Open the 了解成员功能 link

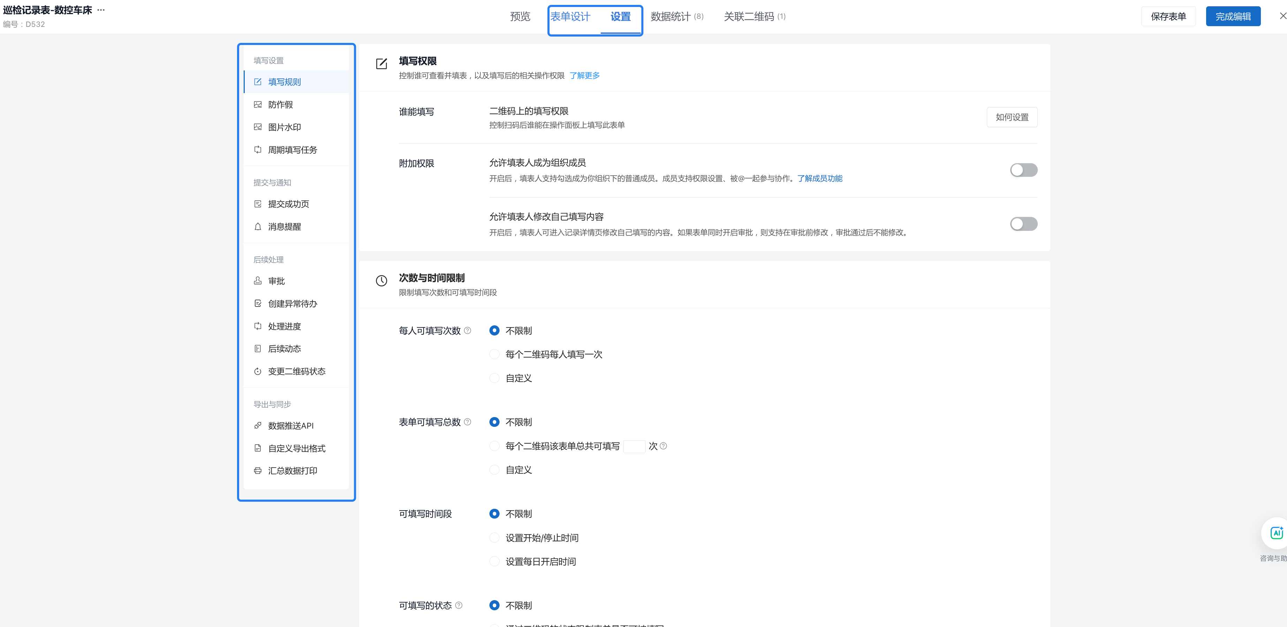[820, 178]
